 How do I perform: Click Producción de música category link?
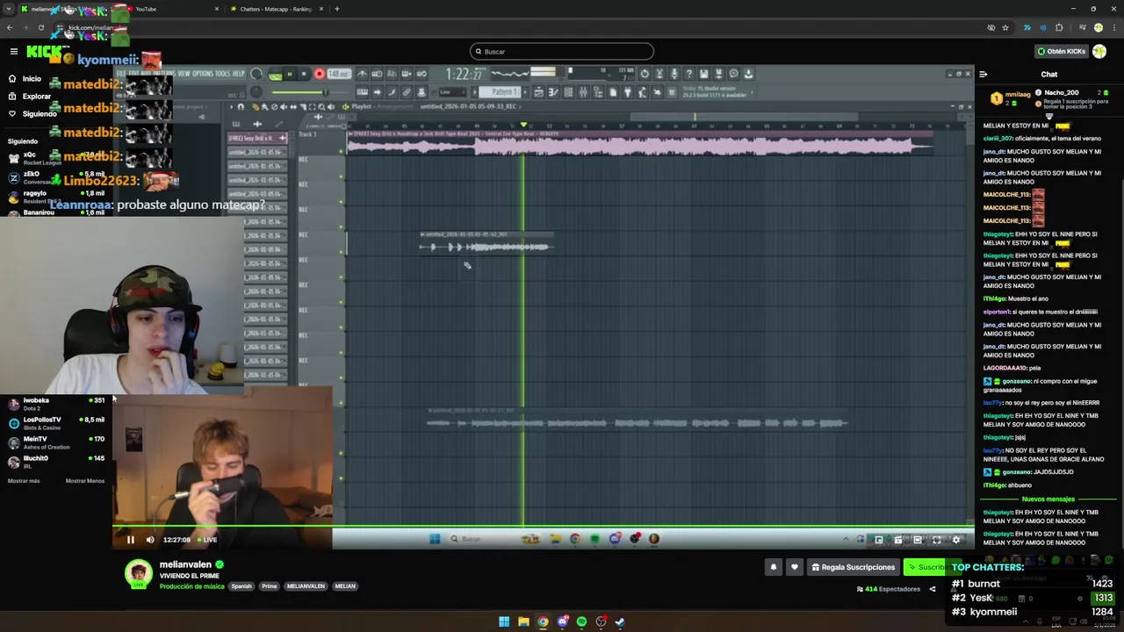(191, 586)
